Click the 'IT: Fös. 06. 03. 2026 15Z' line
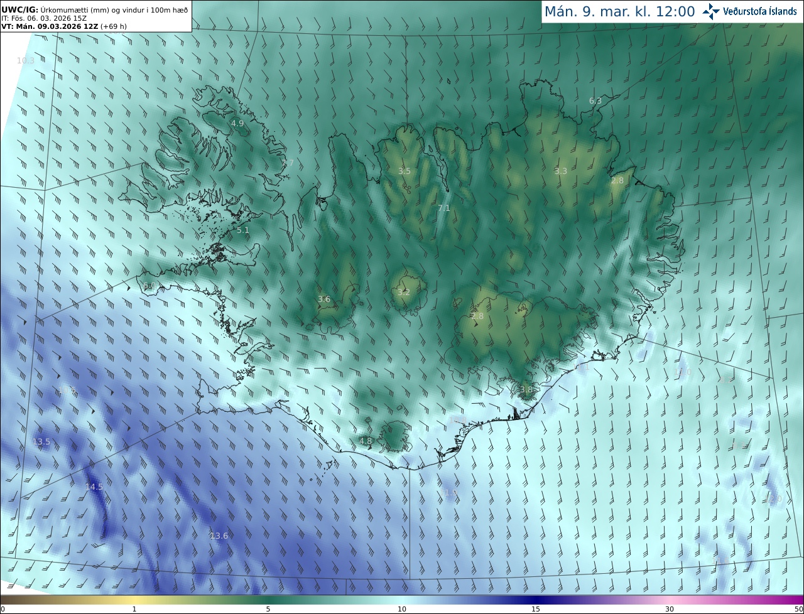Image resolution: width=804 pixels, height=614 pixels. [43, 18]
